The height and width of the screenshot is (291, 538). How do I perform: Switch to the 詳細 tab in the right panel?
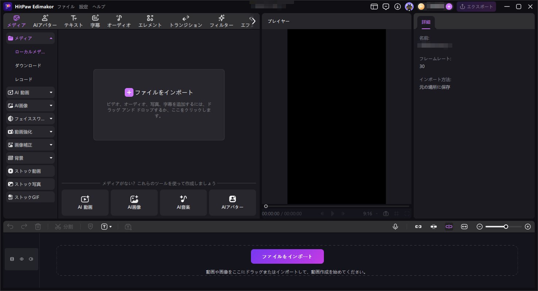[426, 22]
